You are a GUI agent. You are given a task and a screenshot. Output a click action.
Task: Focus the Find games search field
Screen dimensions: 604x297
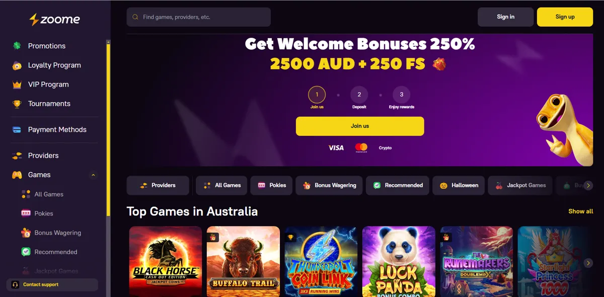(199, 17)
